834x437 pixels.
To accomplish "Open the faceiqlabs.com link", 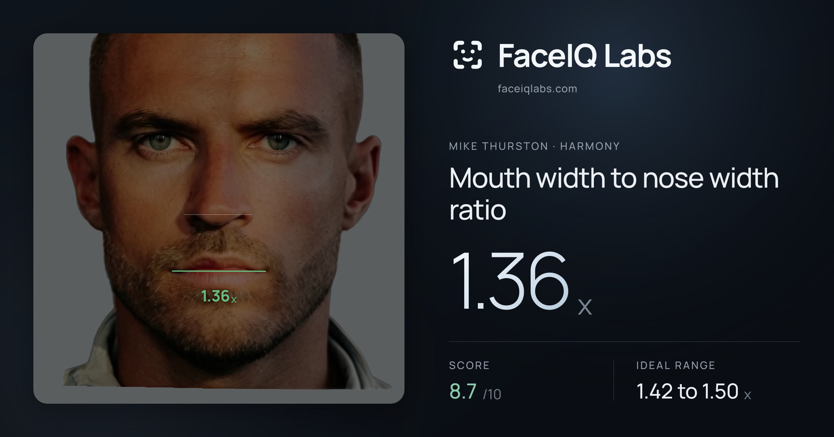I will (537, 89).
